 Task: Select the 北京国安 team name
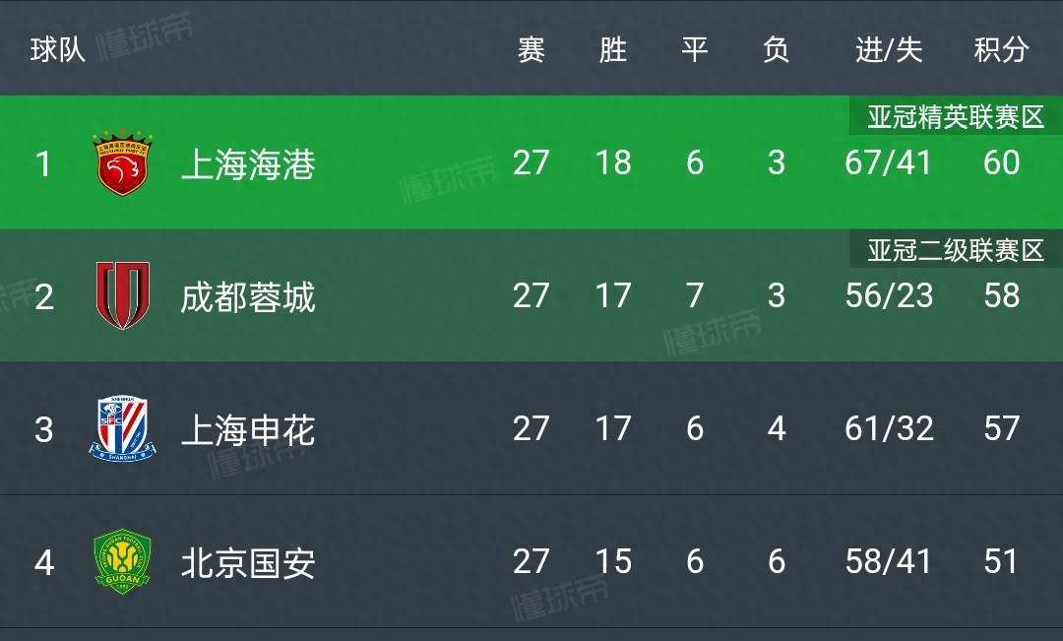(248, 563)
